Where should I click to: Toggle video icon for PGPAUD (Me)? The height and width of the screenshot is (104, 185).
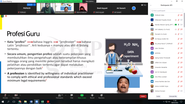click(x=181, y=15)
